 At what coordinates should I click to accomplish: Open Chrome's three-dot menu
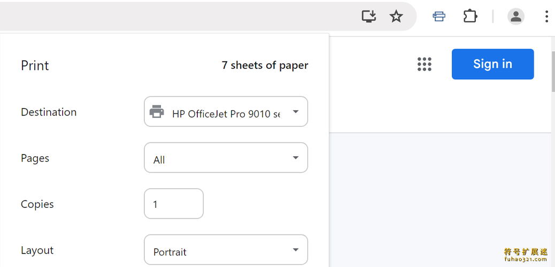(x=547, y=16)
